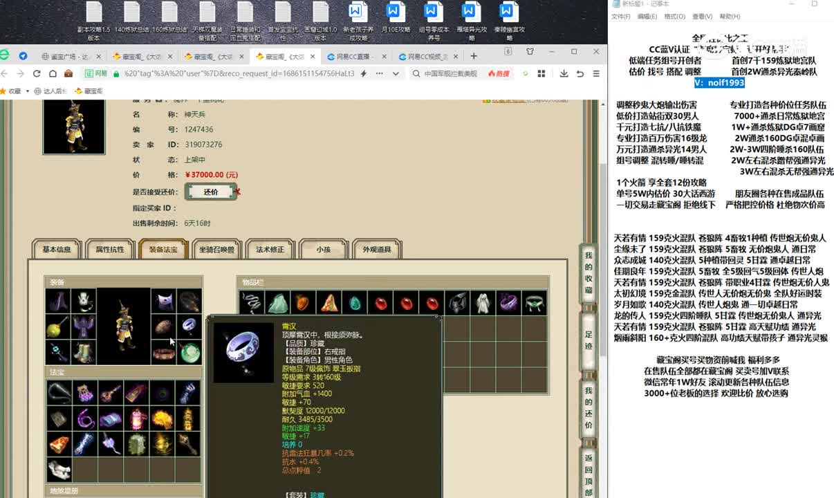Switch to 坐骑召唤兽 tab
834x498 pixels.
[216, 250]
